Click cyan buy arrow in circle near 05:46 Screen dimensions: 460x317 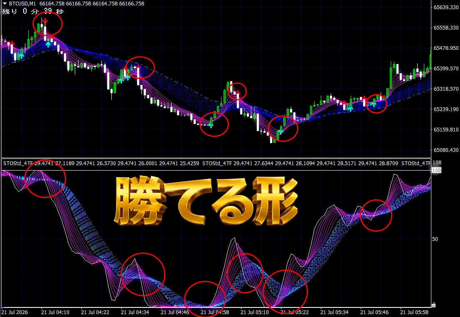pos(374,104)
